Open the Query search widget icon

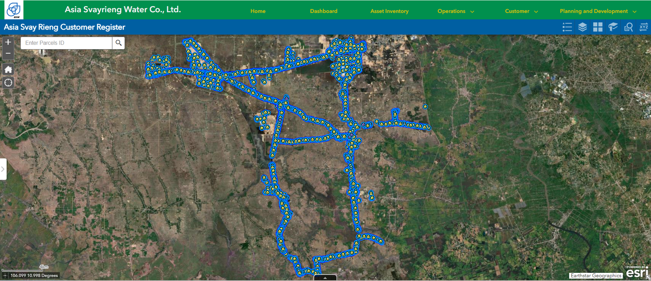tap(628, 27)
